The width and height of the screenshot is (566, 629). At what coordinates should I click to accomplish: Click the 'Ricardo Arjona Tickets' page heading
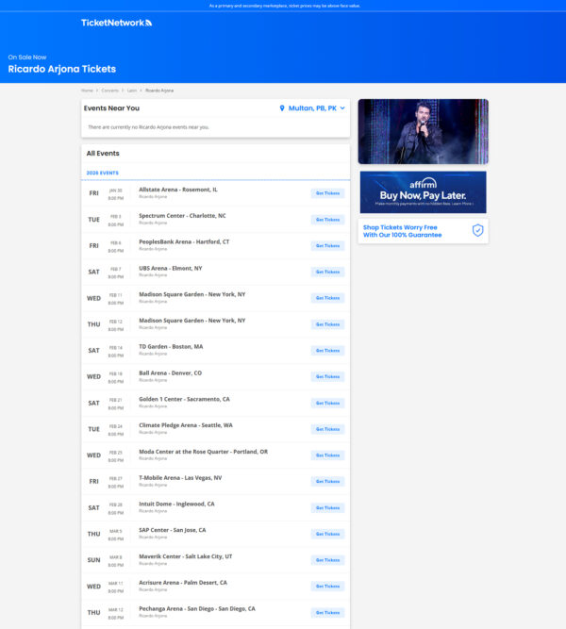pos(62,69)
